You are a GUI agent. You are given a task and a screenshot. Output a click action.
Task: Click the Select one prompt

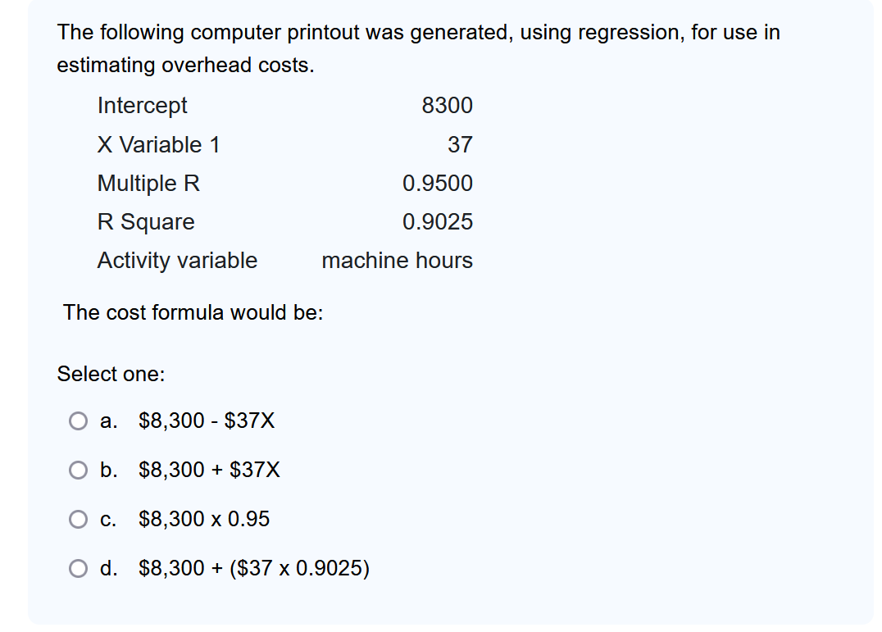tap(109, 374)
